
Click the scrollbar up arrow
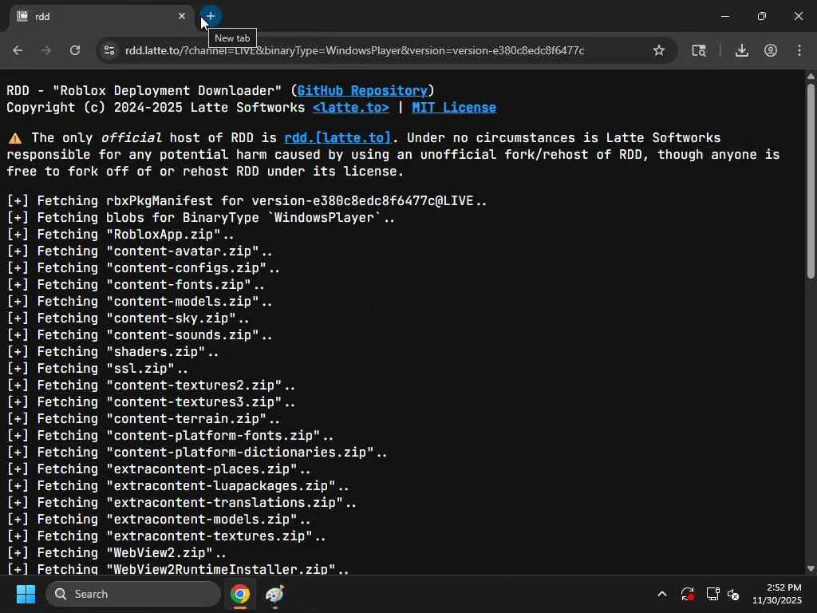pos(811,76)
